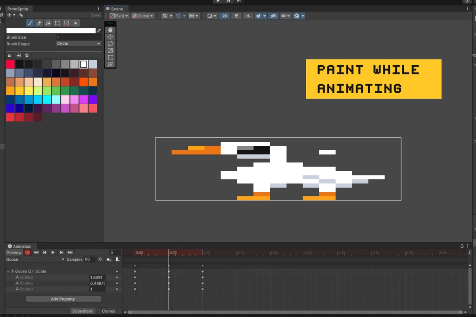
Task: Open the Goose animation clip dropdown
Action: point(35,260)
